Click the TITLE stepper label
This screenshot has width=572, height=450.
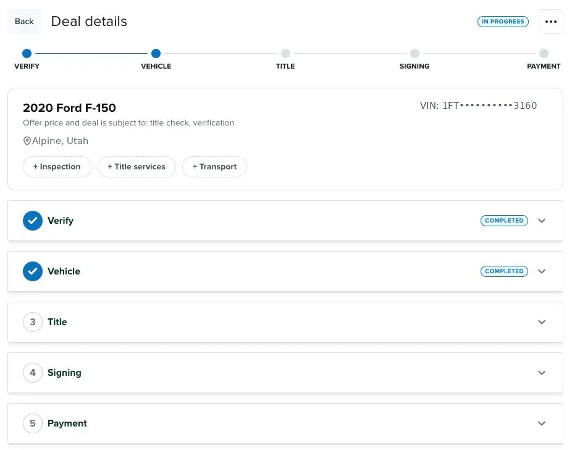coord(285,66)
